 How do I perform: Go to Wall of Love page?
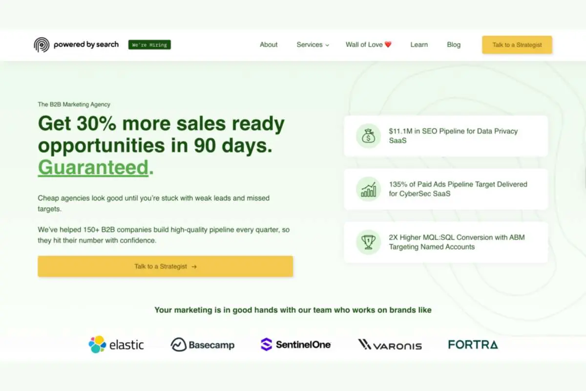point(369,44)
